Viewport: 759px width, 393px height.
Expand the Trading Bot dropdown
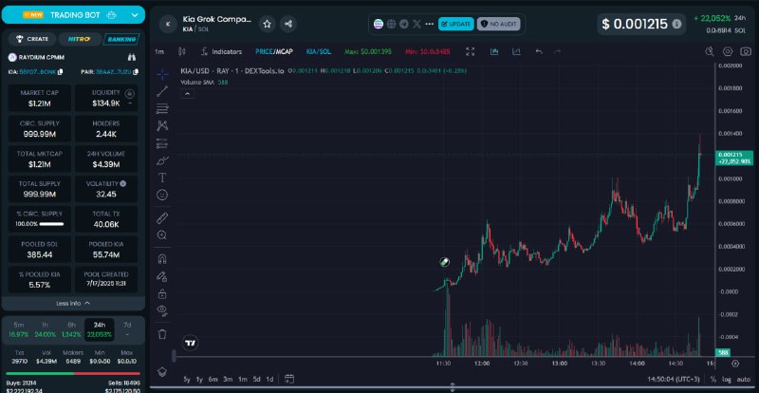(x=135, y=15)
